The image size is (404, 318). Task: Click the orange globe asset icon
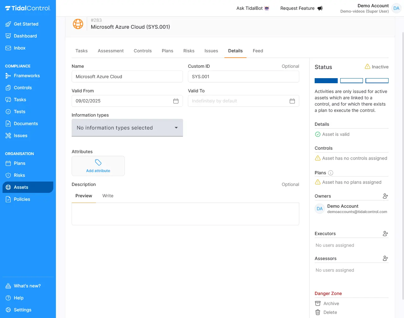(78, 24)
